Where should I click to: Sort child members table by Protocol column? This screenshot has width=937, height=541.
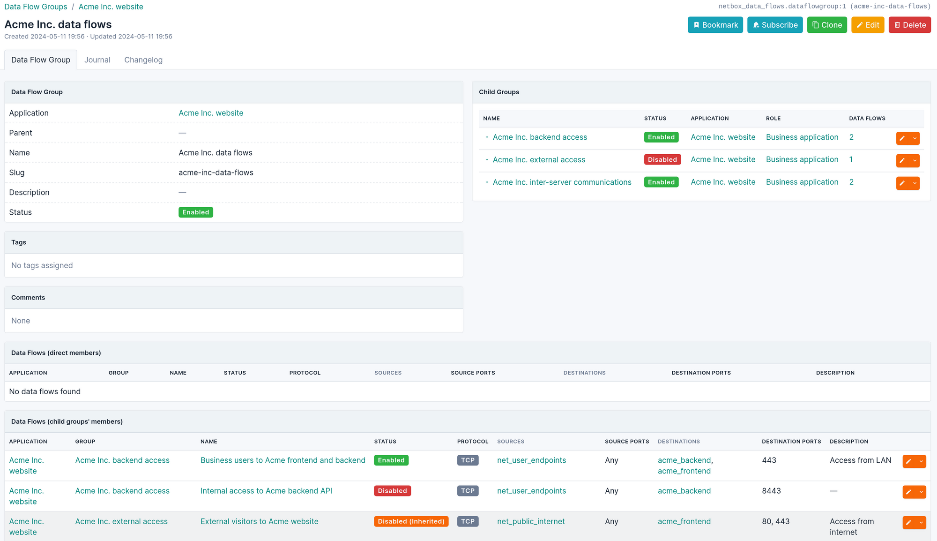(x=473, y=442)
